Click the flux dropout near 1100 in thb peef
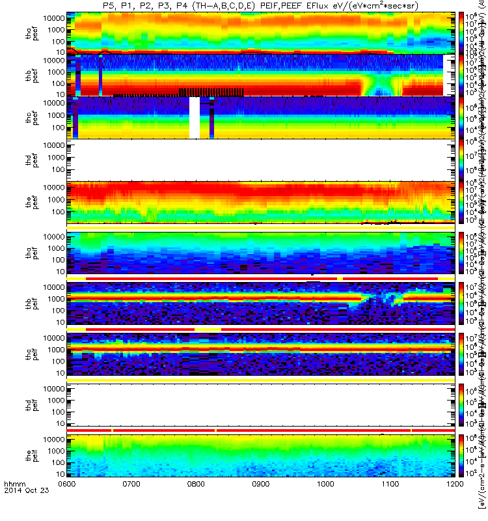The image size is (488, 521). pos(382,85)
